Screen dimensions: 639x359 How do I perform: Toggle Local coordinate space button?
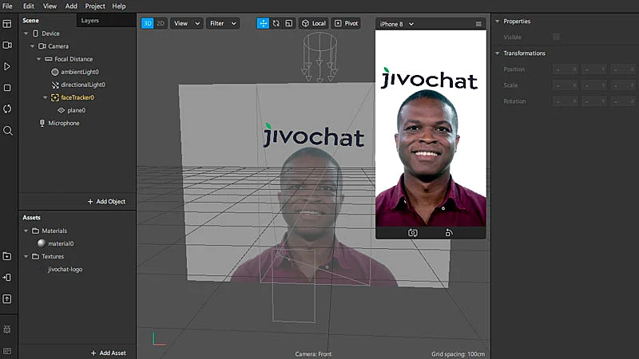[313, 23]
